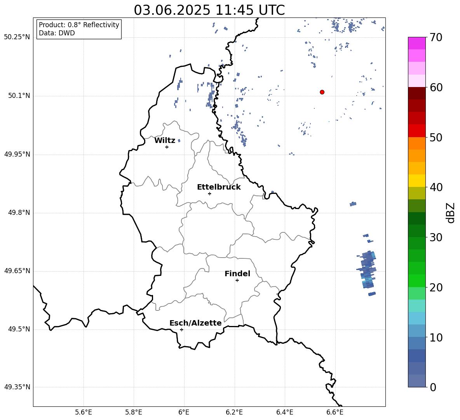460x420 pixels.
Task: Click the 10 tick on colorbar
Action: click(x=436, y=337)
